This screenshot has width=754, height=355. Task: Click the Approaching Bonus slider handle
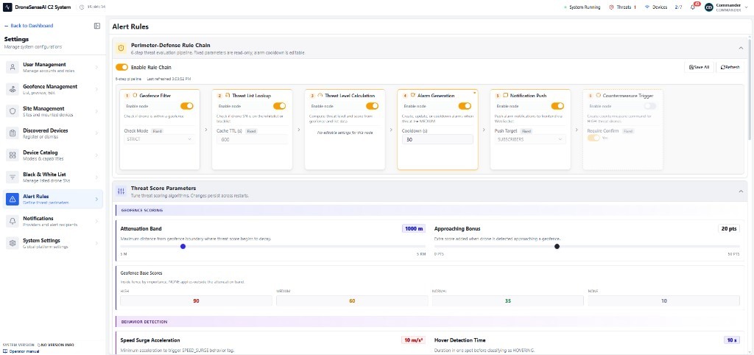tap(557, 246)
